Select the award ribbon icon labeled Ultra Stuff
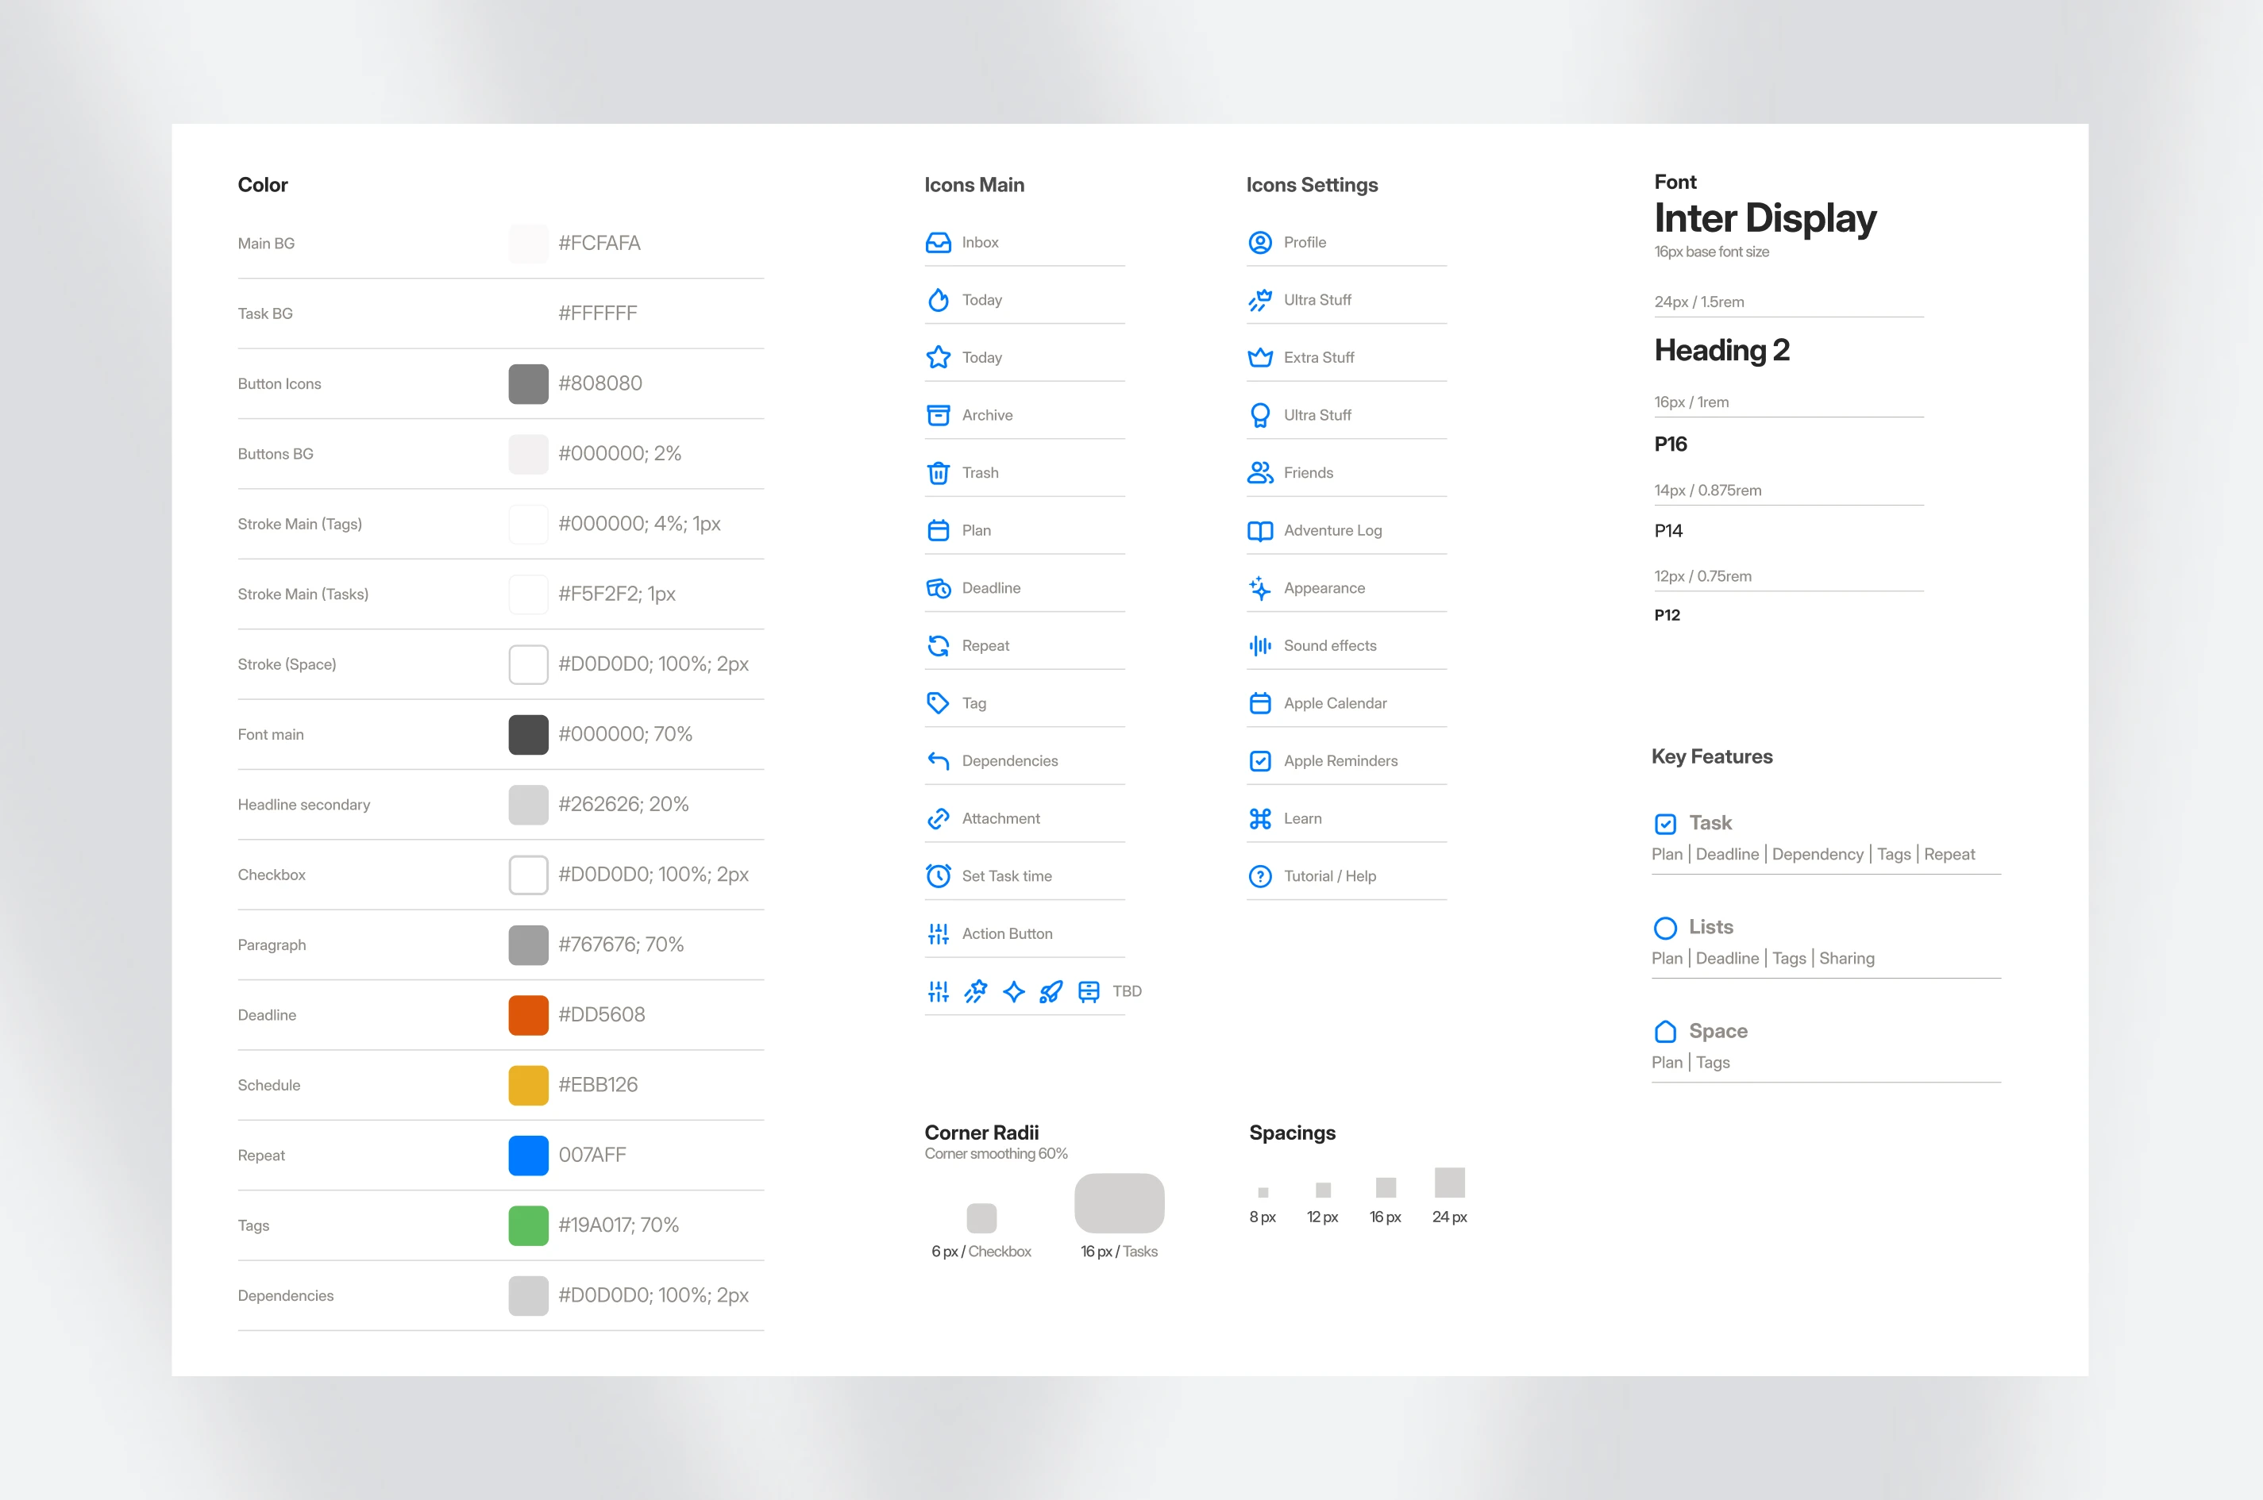The width and height of the screenshot is (2263, 1500). (1260, 415)
